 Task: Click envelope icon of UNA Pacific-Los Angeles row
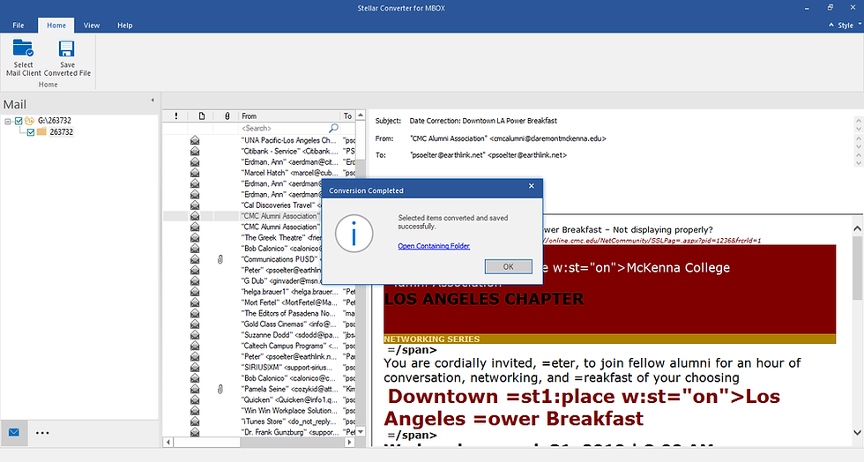[x=195, y=140]
